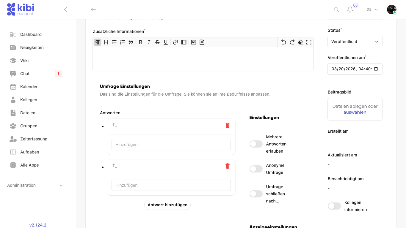This screenshot has height=228, width=406.
Task: Open the Chat section in the sidebar
Action: [x=25, y=73]
